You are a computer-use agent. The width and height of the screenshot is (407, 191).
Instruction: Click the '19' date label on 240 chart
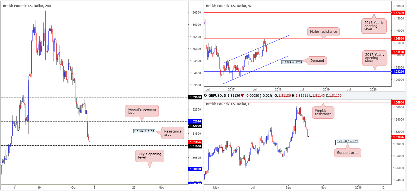pos(39,187)
